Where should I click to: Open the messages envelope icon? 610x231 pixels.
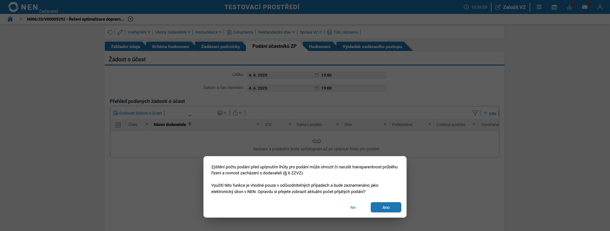[x=585, y=7]
